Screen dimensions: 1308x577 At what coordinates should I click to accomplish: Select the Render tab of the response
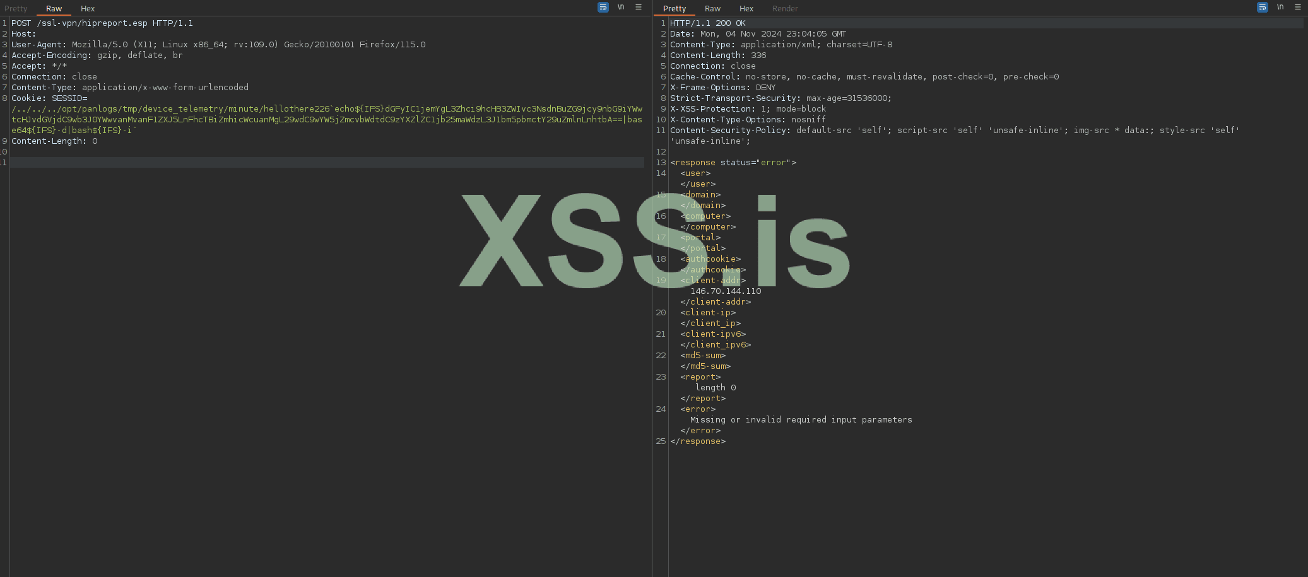[x=785, y=8]
